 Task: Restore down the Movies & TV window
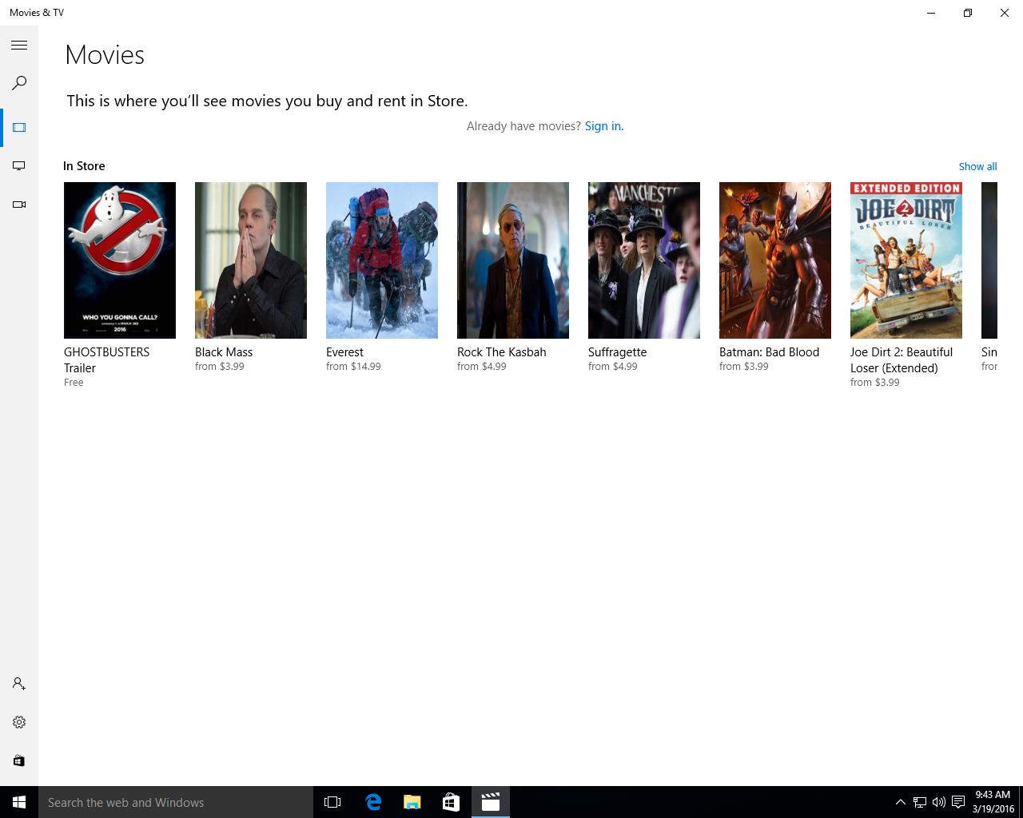pyautogui.click(x=968, y=13)
